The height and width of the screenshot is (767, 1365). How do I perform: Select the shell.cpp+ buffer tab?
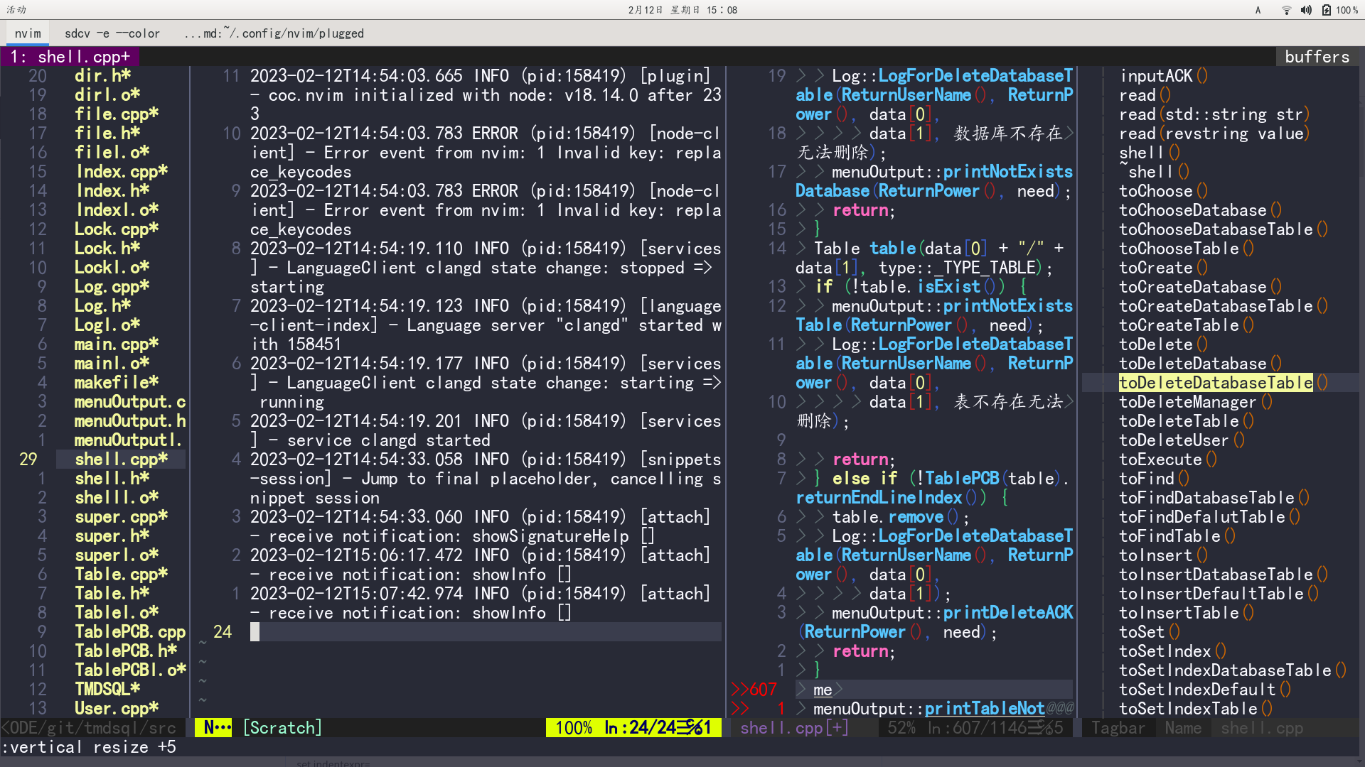click(70, 57)
